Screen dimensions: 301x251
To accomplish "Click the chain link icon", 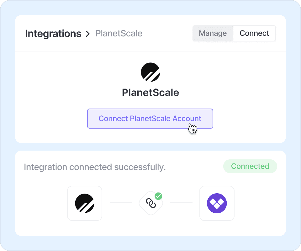I will [x=151, y=204].
